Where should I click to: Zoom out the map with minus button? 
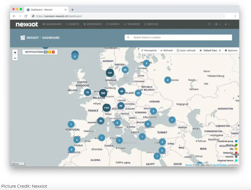[15, 58]
